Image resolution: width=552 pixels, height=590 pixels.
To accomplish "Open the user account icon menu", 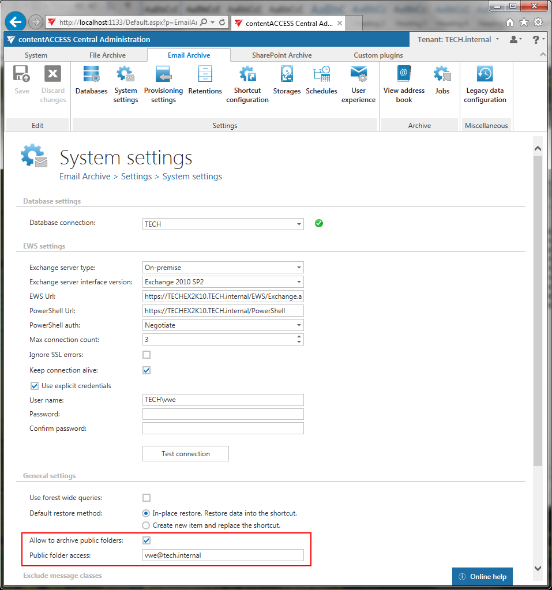I will point(515,39).
